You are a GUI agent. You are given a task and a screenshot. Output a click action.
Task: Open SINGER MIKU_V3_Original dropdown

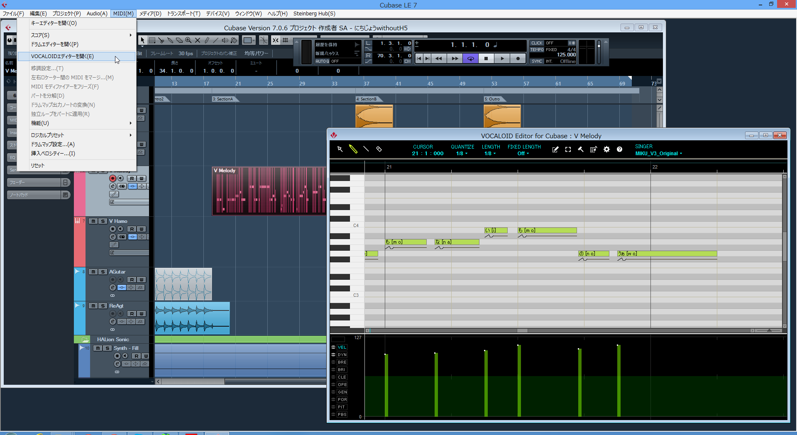[658, 154]
